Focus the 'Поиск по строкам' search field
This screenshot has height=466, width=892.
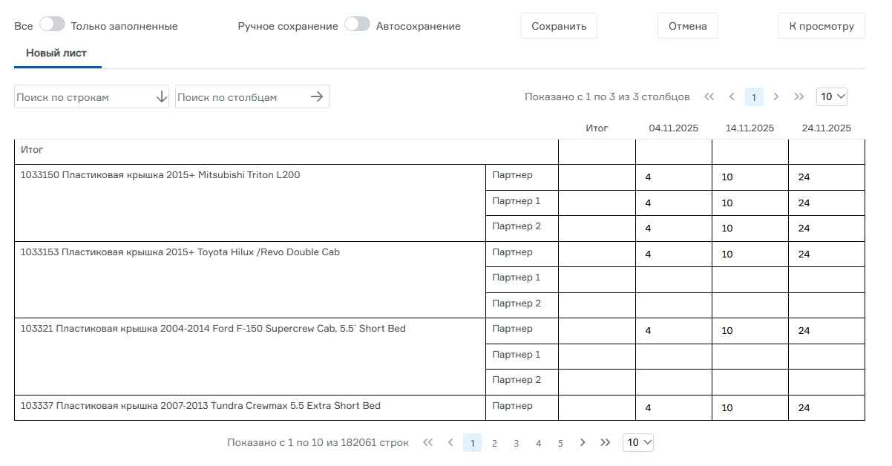tap(83, 97)
